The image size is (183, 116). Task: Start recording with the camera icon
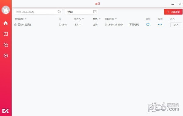click(x=148, y=24)
